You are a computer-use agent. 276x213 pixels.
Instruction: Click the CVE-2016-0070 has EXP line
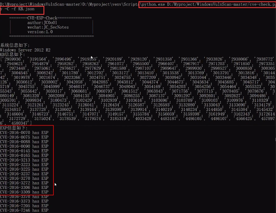[x=24, y=133]
